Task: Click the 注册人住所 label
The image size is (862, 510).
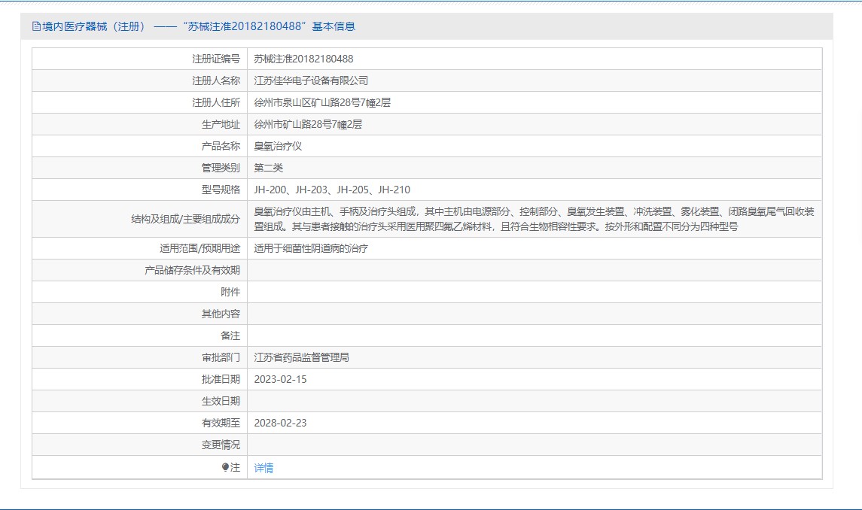Action: click(x=216, y=103)
